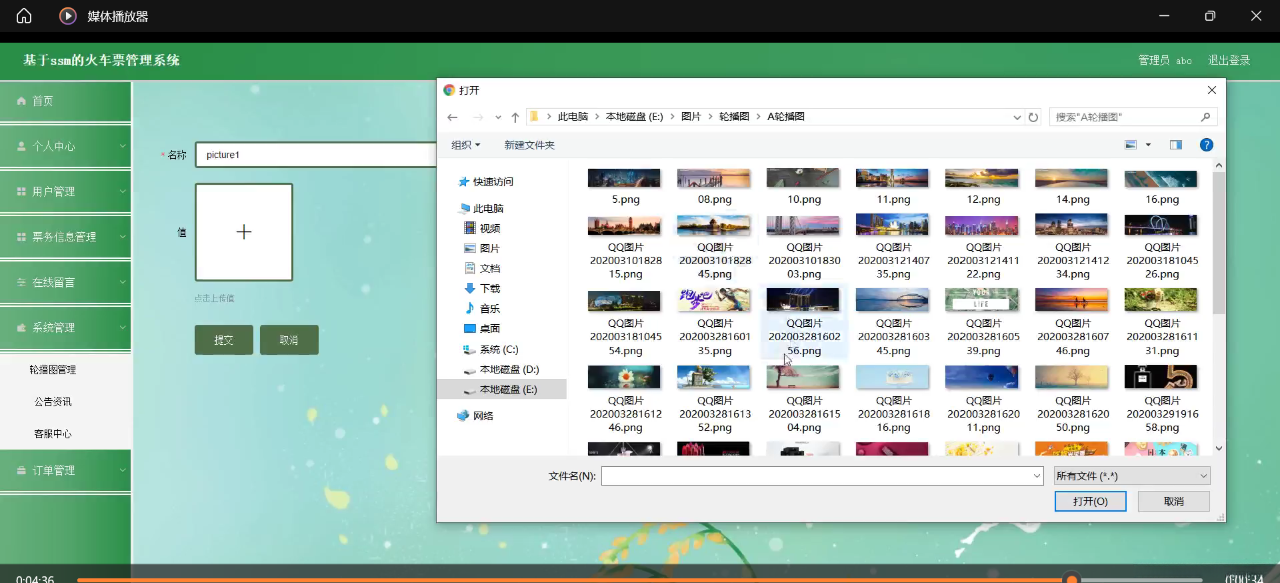Click 取消 button in file dialog
The height and width of the screenshot is (583, 1280).
pyautogui.click(x=1173, y=501)
